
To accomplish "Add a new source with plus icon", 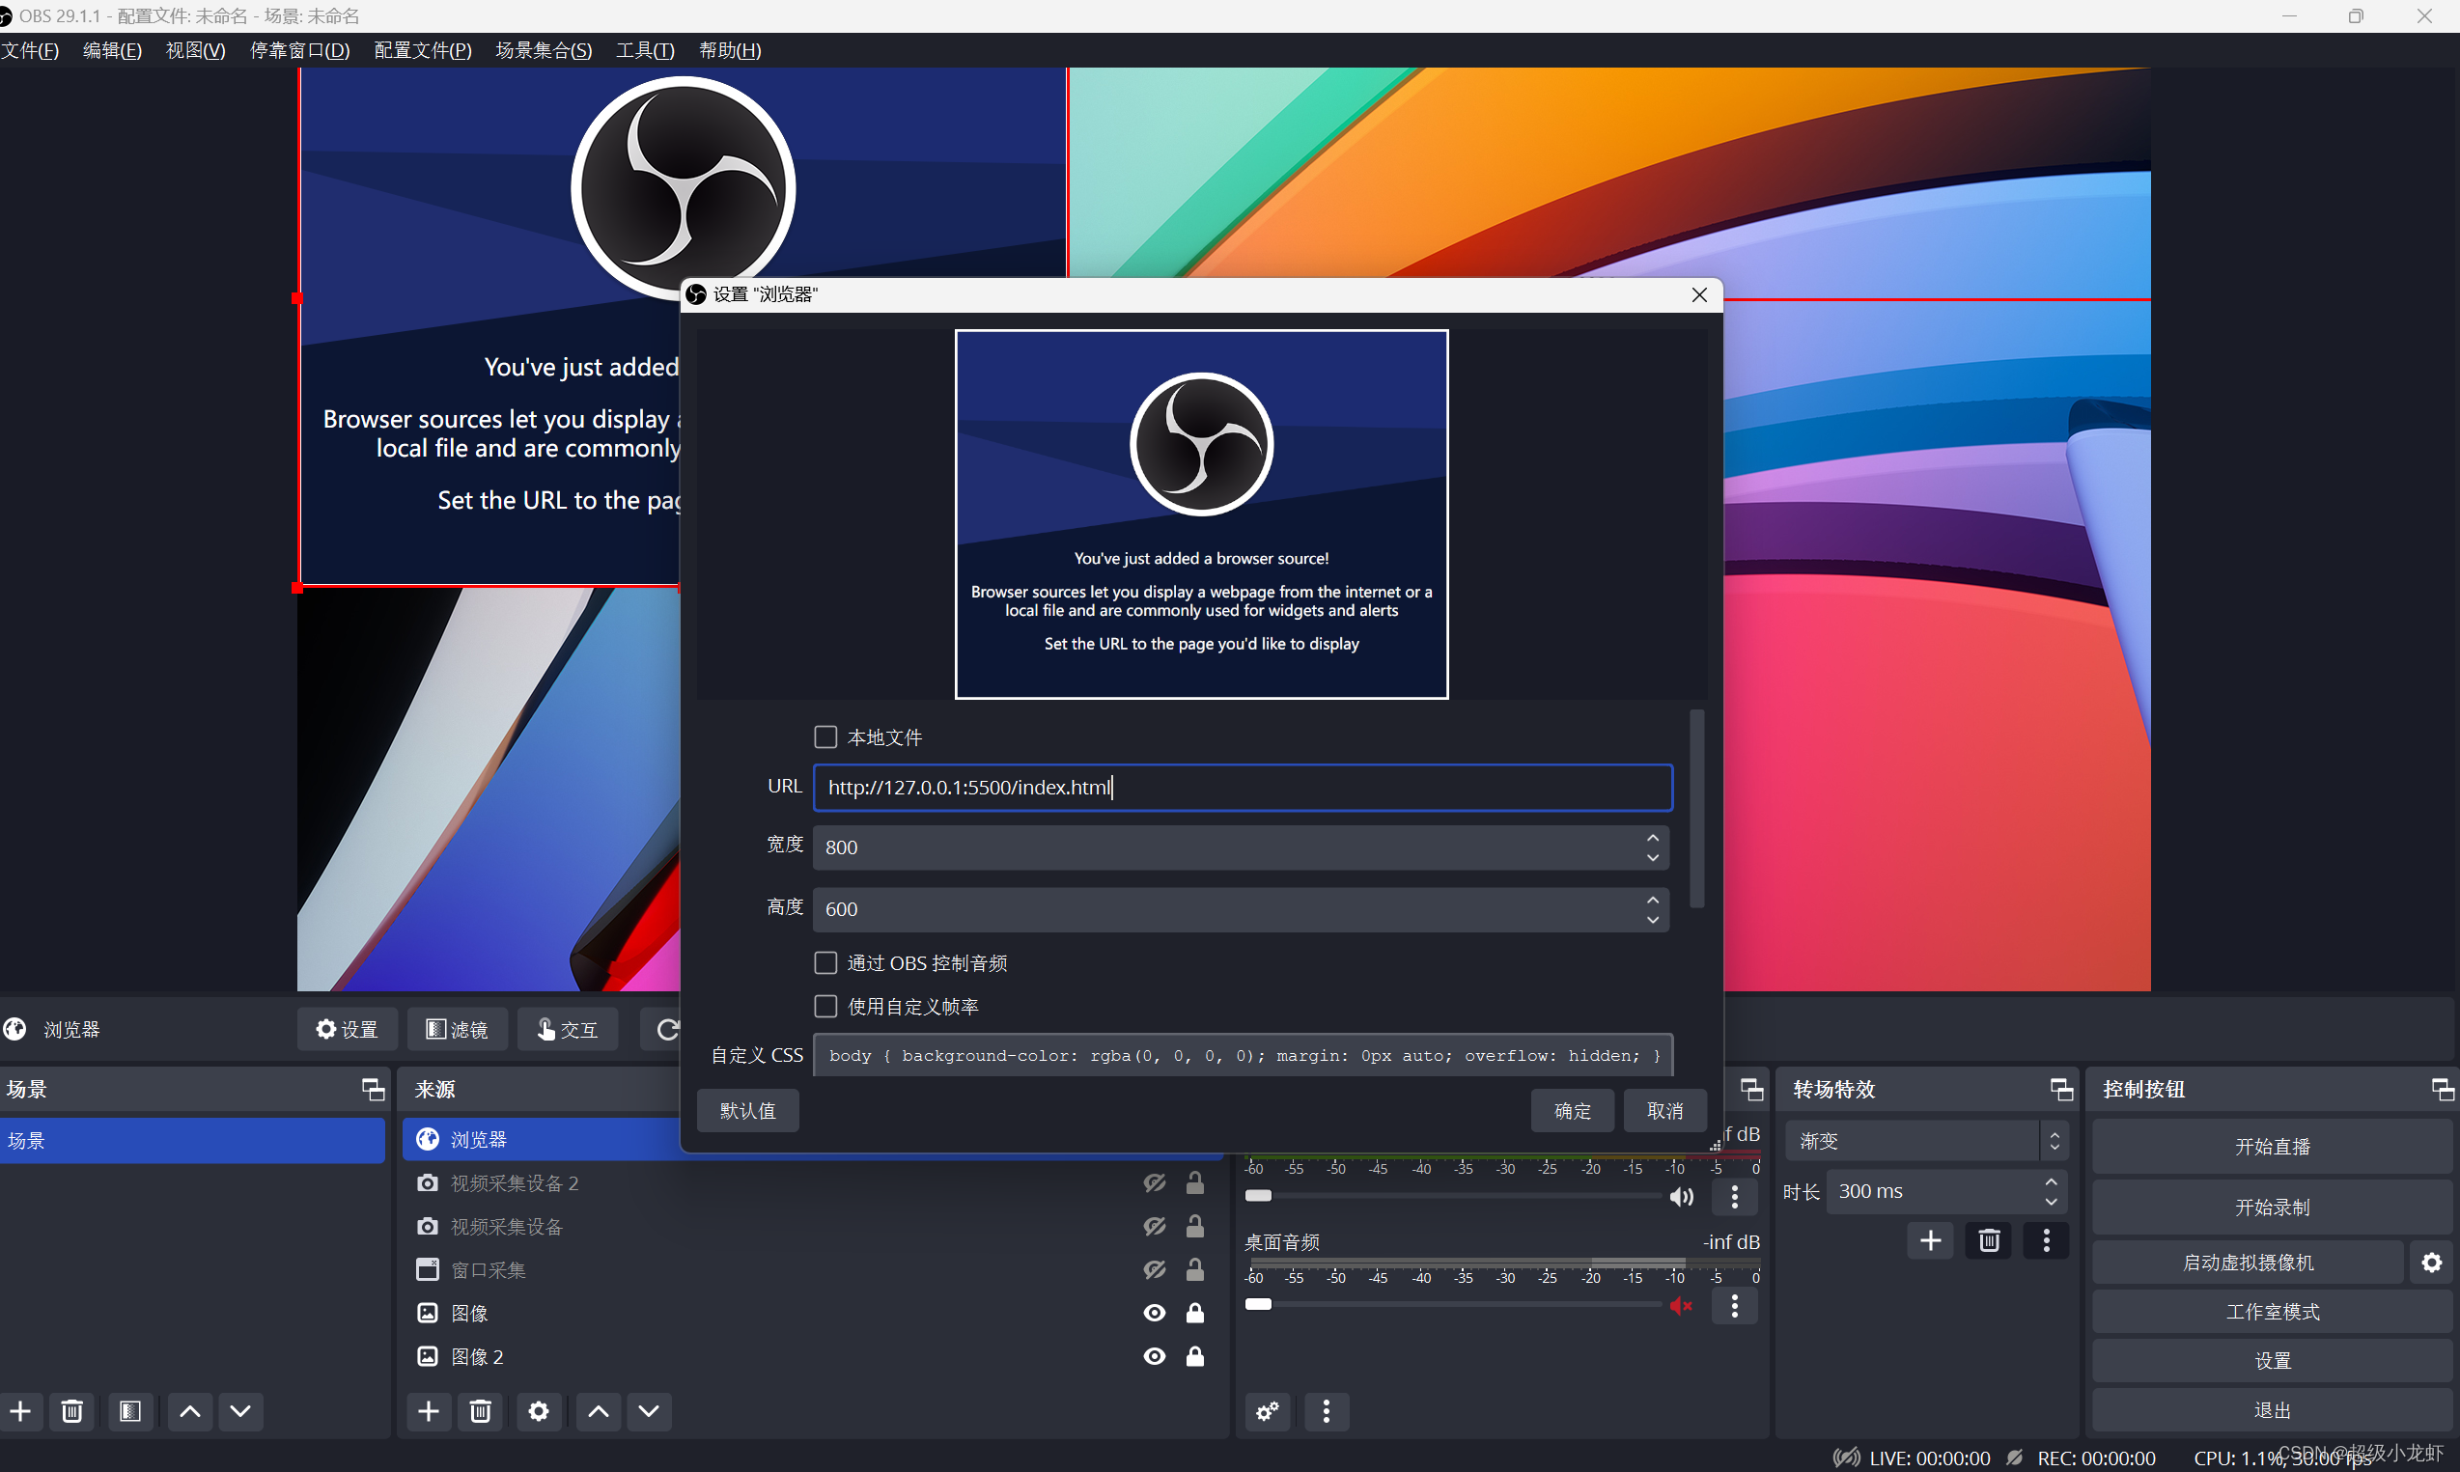I will pos(429,1410).
